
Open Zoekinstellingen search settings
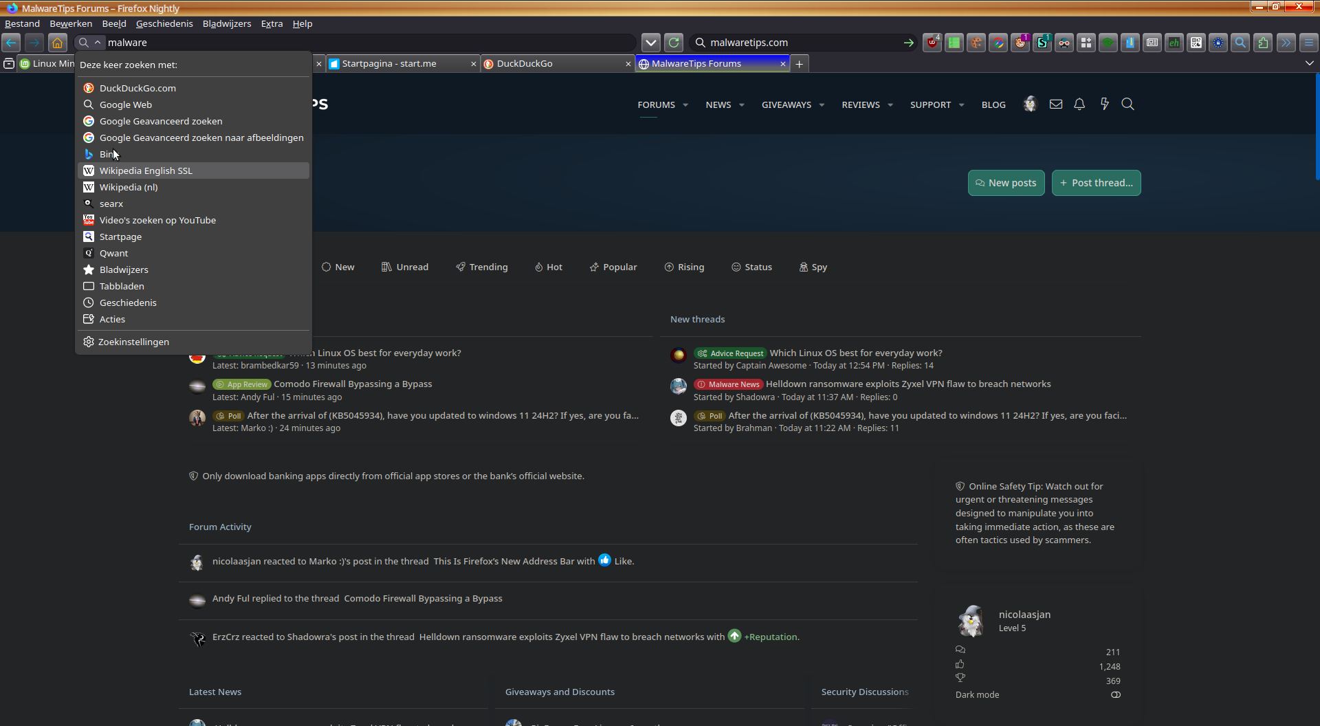pyautogui.click(x=193, y=342)
